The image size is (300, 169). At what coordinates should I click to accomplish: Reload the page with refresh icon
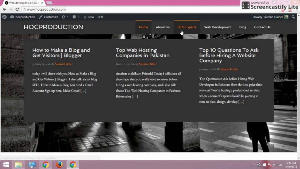coord(17,9)
